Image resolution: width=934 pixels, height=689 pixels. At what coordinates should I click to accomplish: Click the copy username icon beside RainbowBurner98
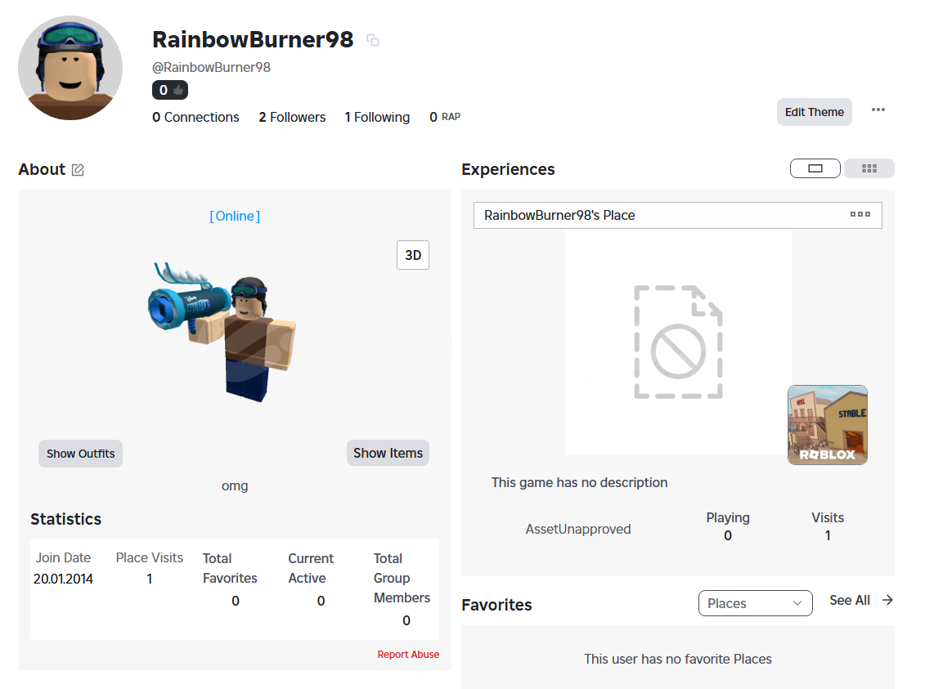(373, 40)
